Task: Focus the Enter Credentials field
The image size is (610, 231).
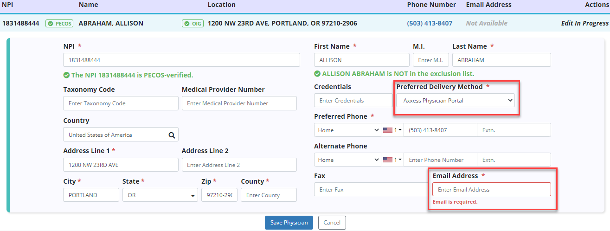Action: pos(353,101)
